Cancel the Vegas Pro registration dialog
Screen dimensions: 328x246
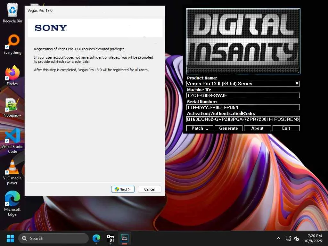[149, 189]
